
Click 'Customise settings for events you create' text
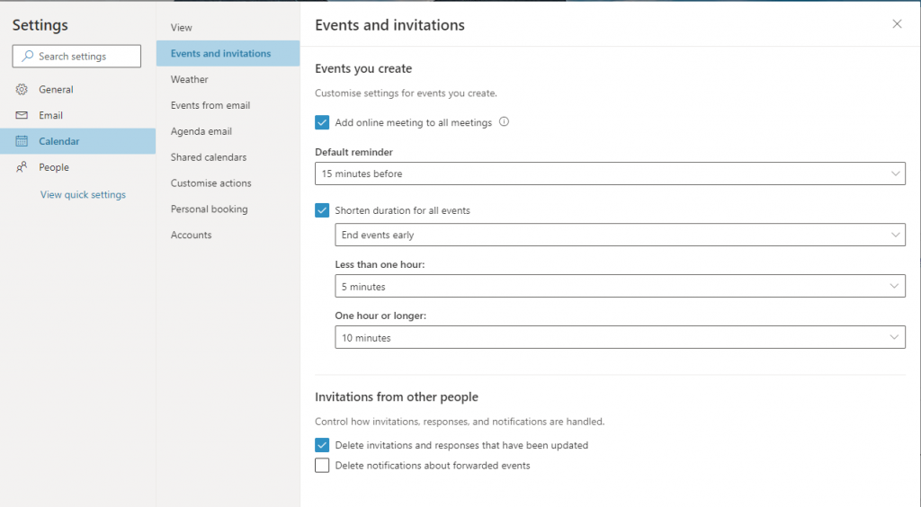pyautogui.click(x=406, y=93)
